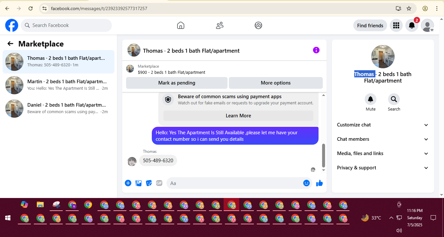Click the browser address bar URL
Screen dimensions: 444x237
[x=99, y=8]
